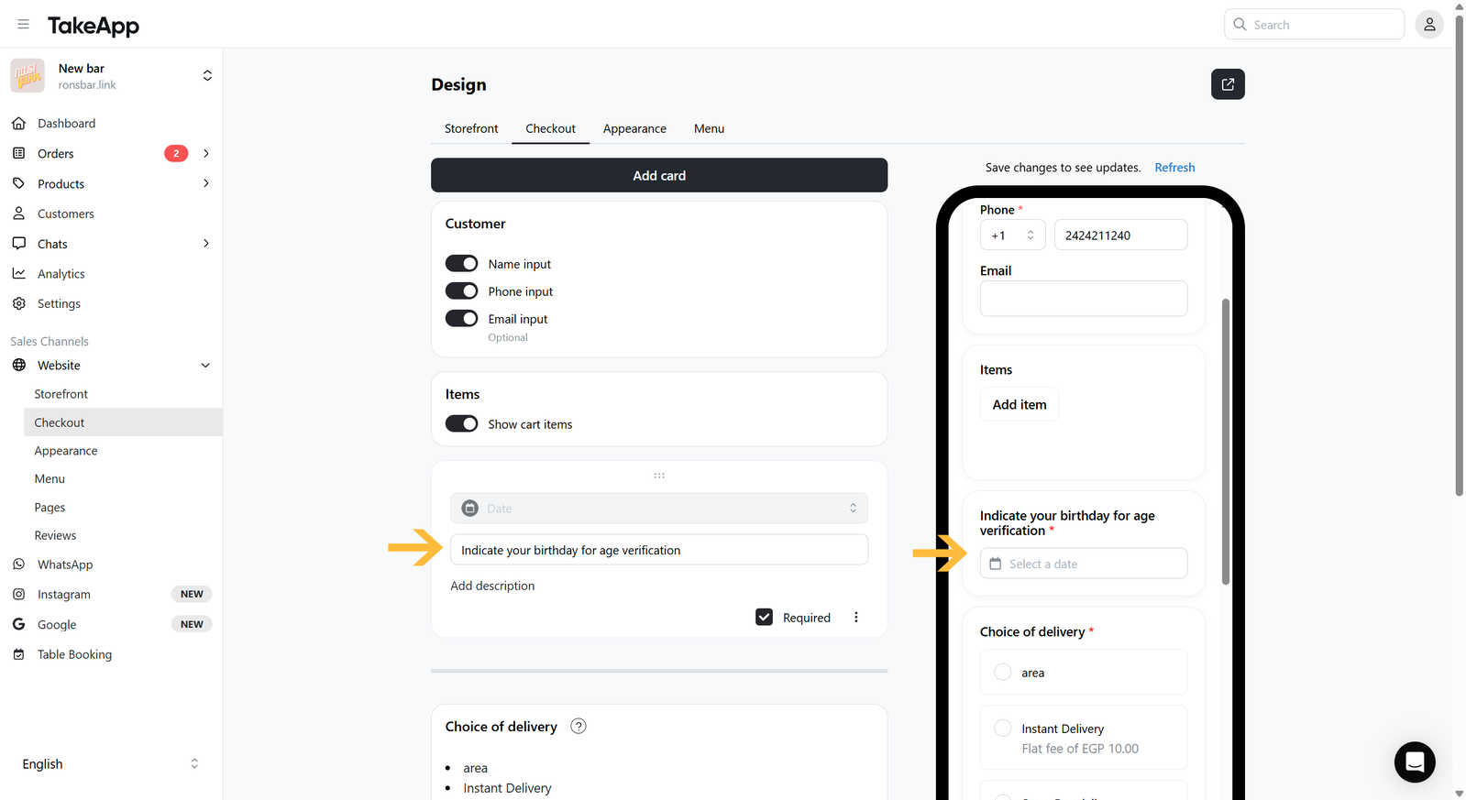
Task: Click the Settings gear icon
Action: pyautogui.click(x=19, y=303)
